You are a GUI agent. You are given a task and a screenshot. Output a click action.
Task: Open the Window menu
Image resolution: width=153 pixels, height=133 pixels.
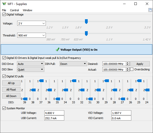[27, 10]
